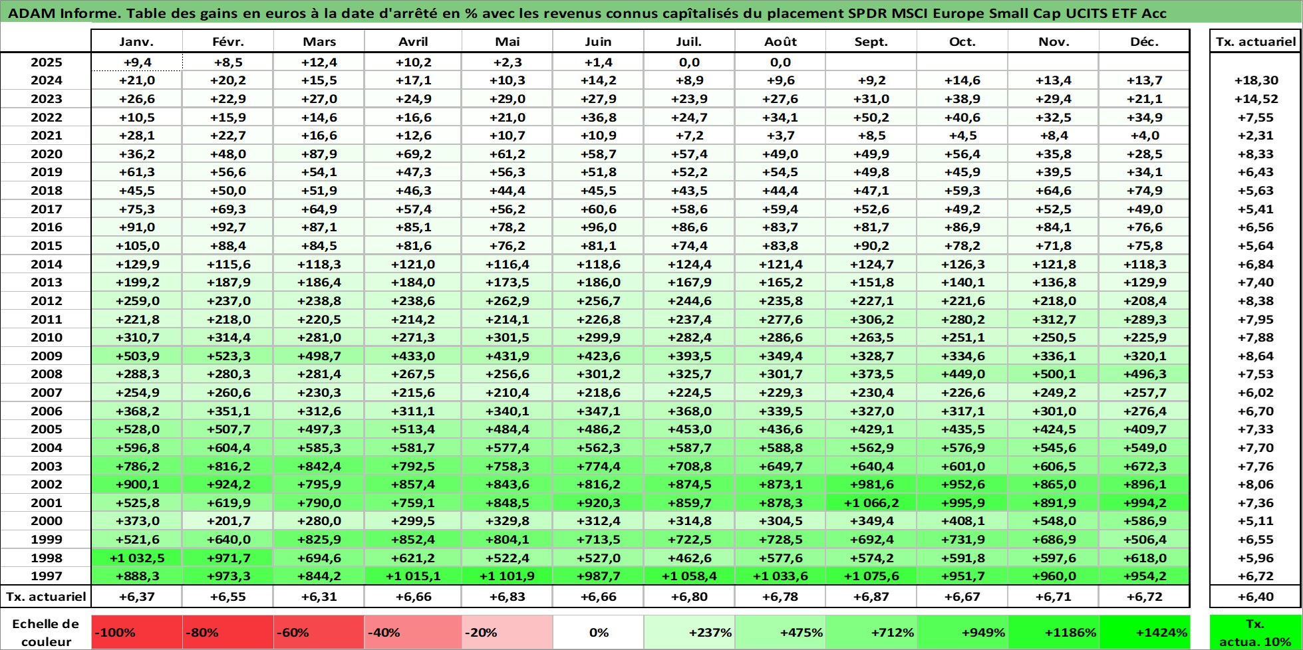Click the -40% pink scale swatch

413,633
